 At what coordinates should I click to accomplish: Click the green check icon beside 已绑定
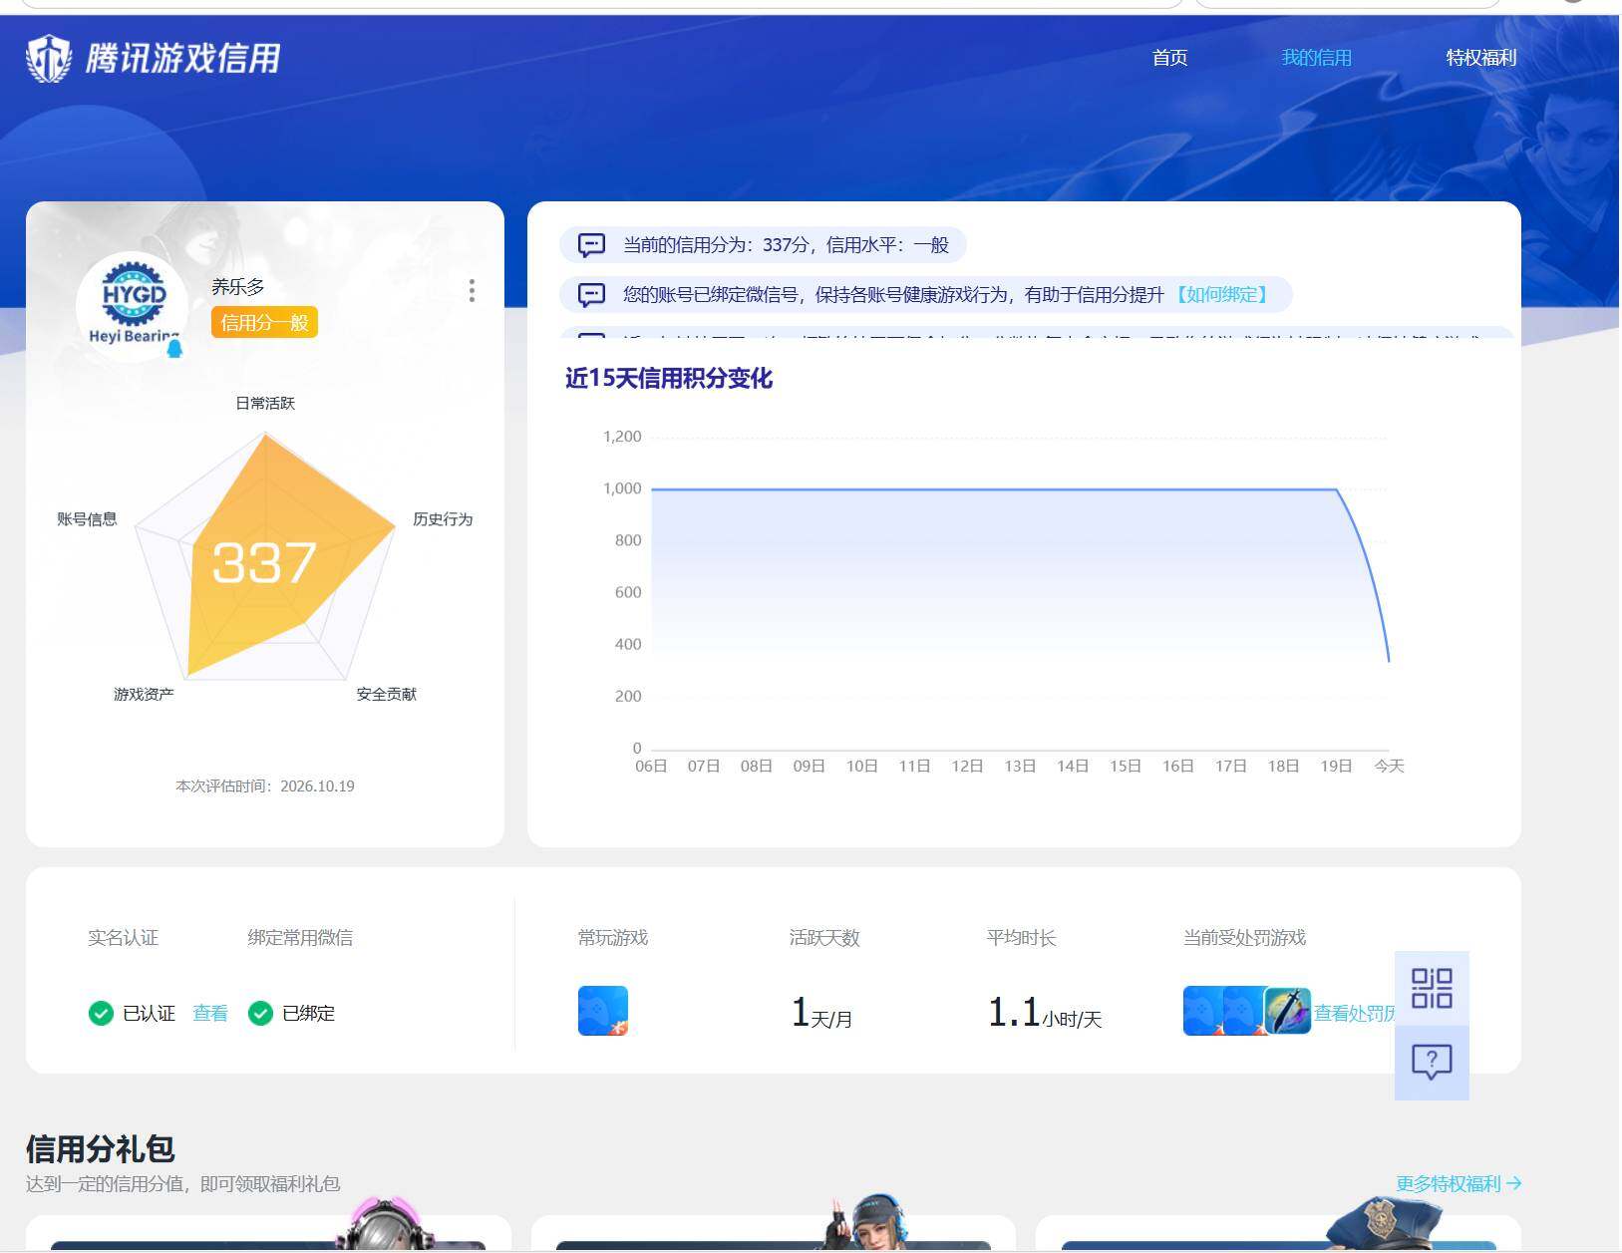(x=260, y=1014)
